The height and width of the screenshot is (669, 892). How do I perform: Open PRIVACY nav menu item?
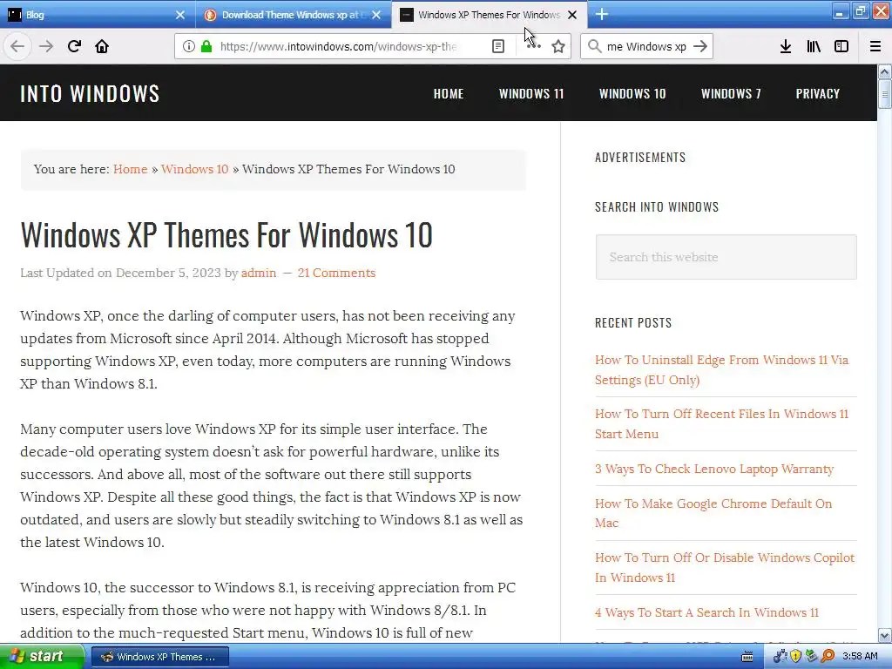coord(817,93)
